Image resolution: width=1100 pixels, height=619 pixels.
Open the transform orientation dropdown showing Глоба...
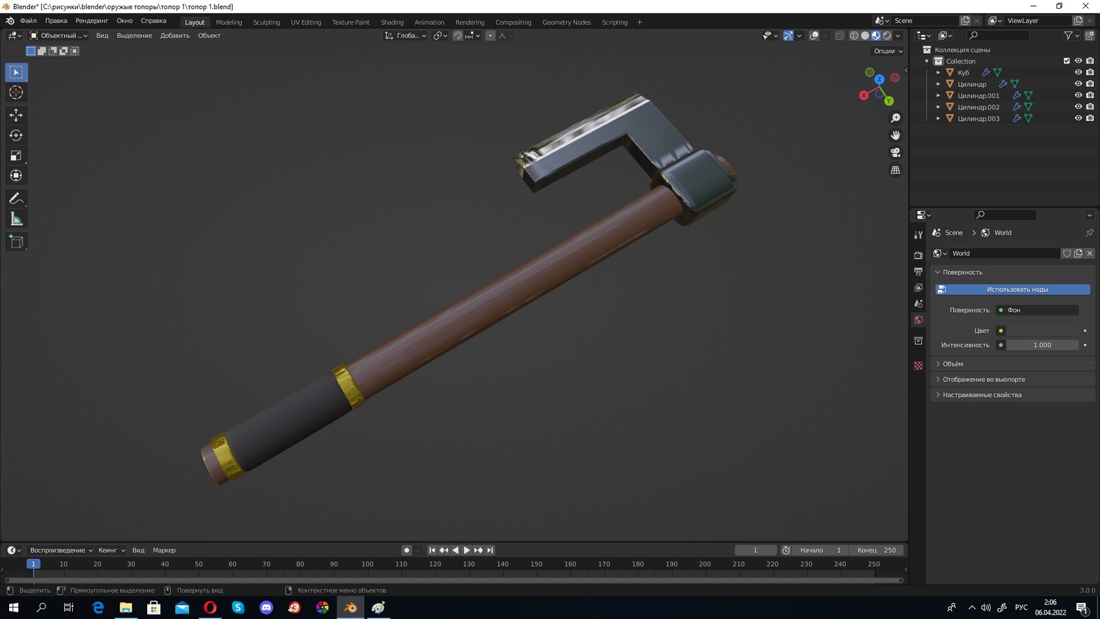point(406,35)
